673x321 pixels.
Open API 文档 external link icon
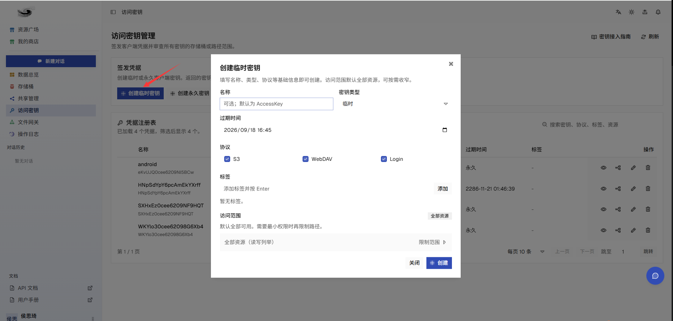point(90,288)
